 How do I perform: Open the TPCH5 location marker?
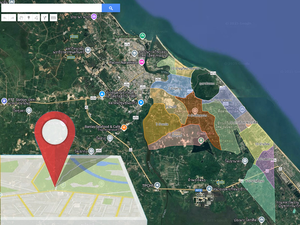[x=158, y=185]
